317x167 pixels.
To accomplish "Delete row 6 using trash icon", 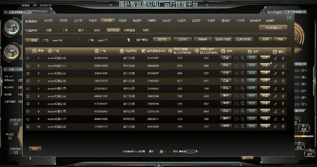I will (283, 96).
